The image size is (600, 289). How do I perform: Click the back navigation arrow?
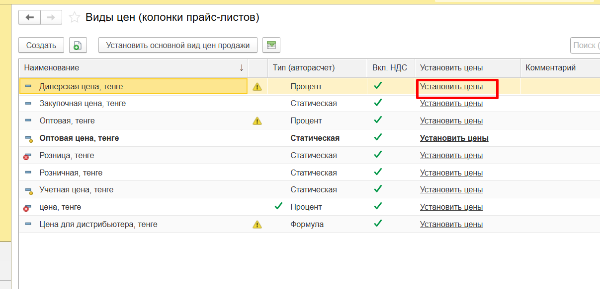pos(30,17)
